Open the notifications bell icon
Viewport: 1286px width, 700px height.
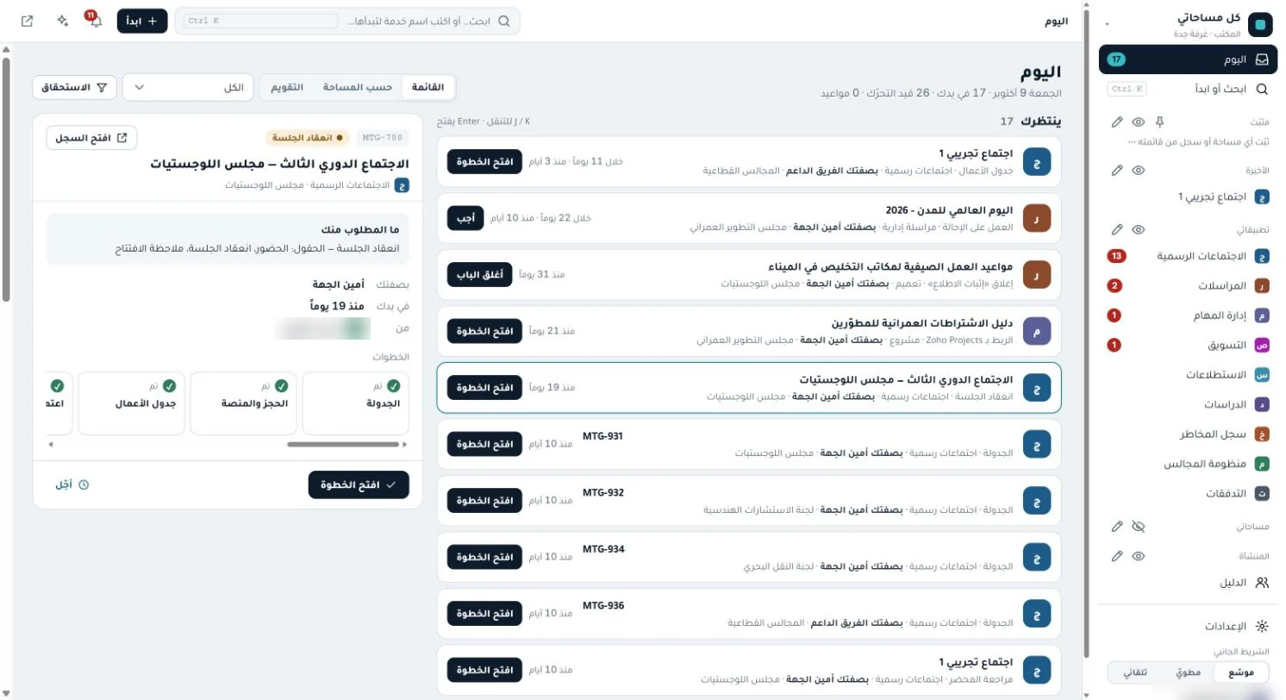click(x=95, y=21)
